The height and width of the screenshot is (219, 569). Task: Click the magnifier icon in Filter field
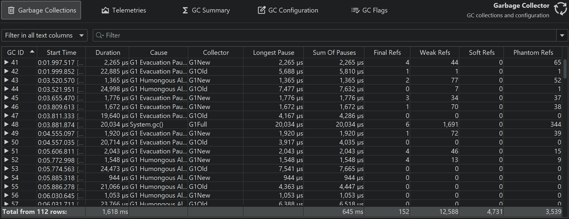click(x=99, y=35)
